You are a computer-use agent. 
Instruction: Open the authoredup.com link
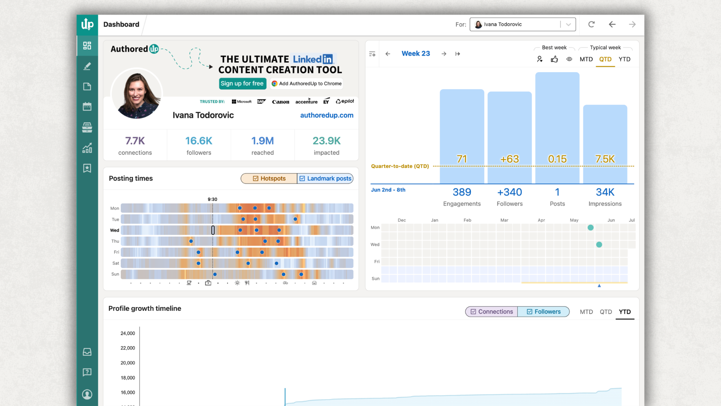[x=327, y=115]
